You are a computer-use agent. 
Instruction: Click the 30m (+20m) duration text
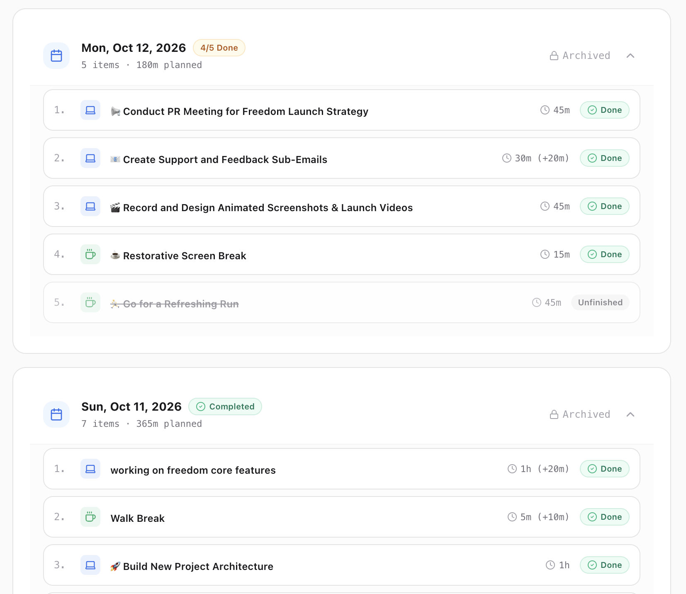(x=542, y=158)
